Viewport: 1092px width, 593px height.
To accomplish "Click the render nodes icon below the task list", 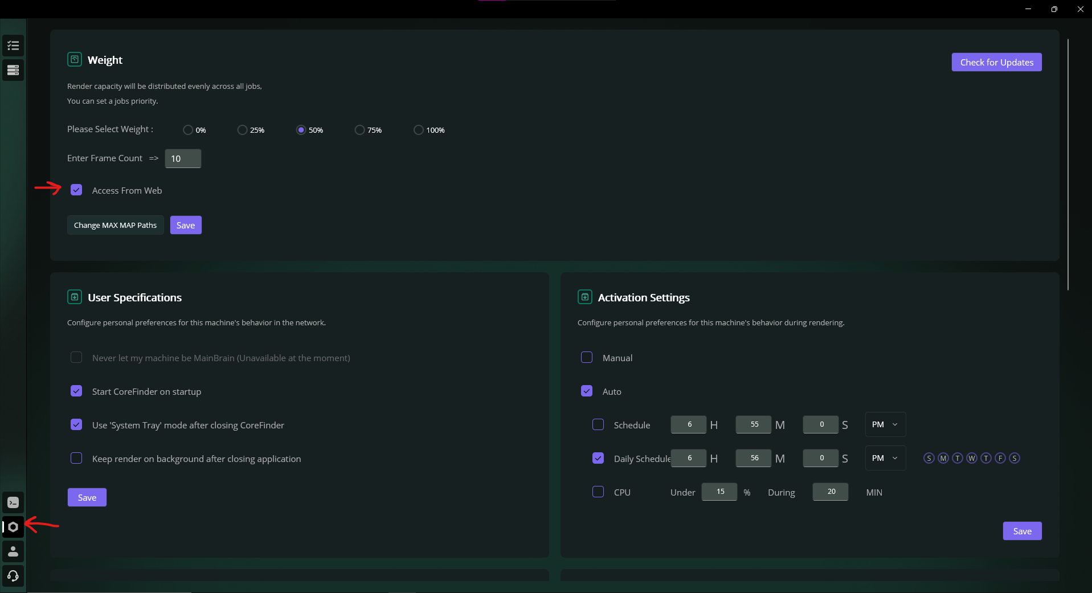I will pos(13,70).
